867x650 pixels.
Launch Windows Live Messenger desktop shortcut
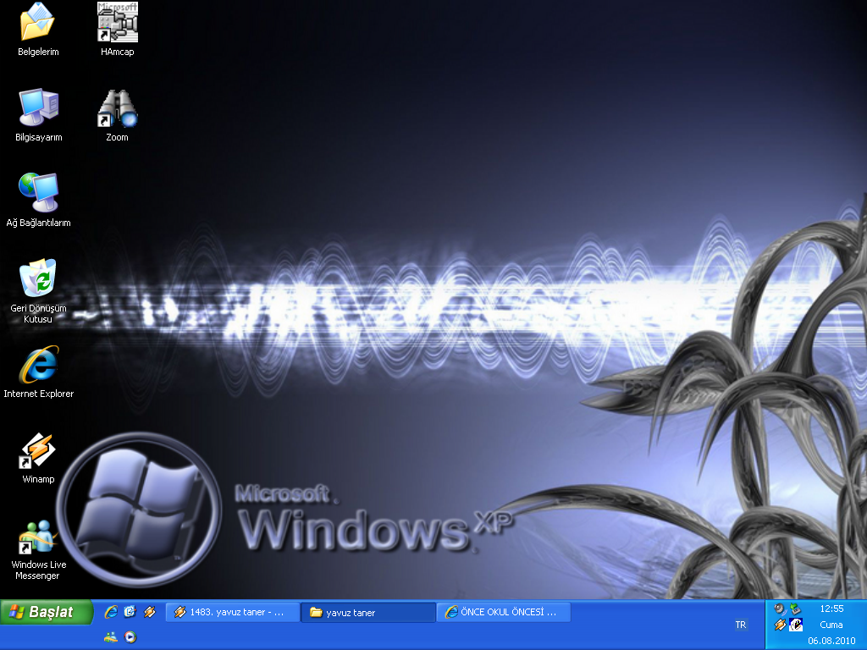tap(38, 537)
